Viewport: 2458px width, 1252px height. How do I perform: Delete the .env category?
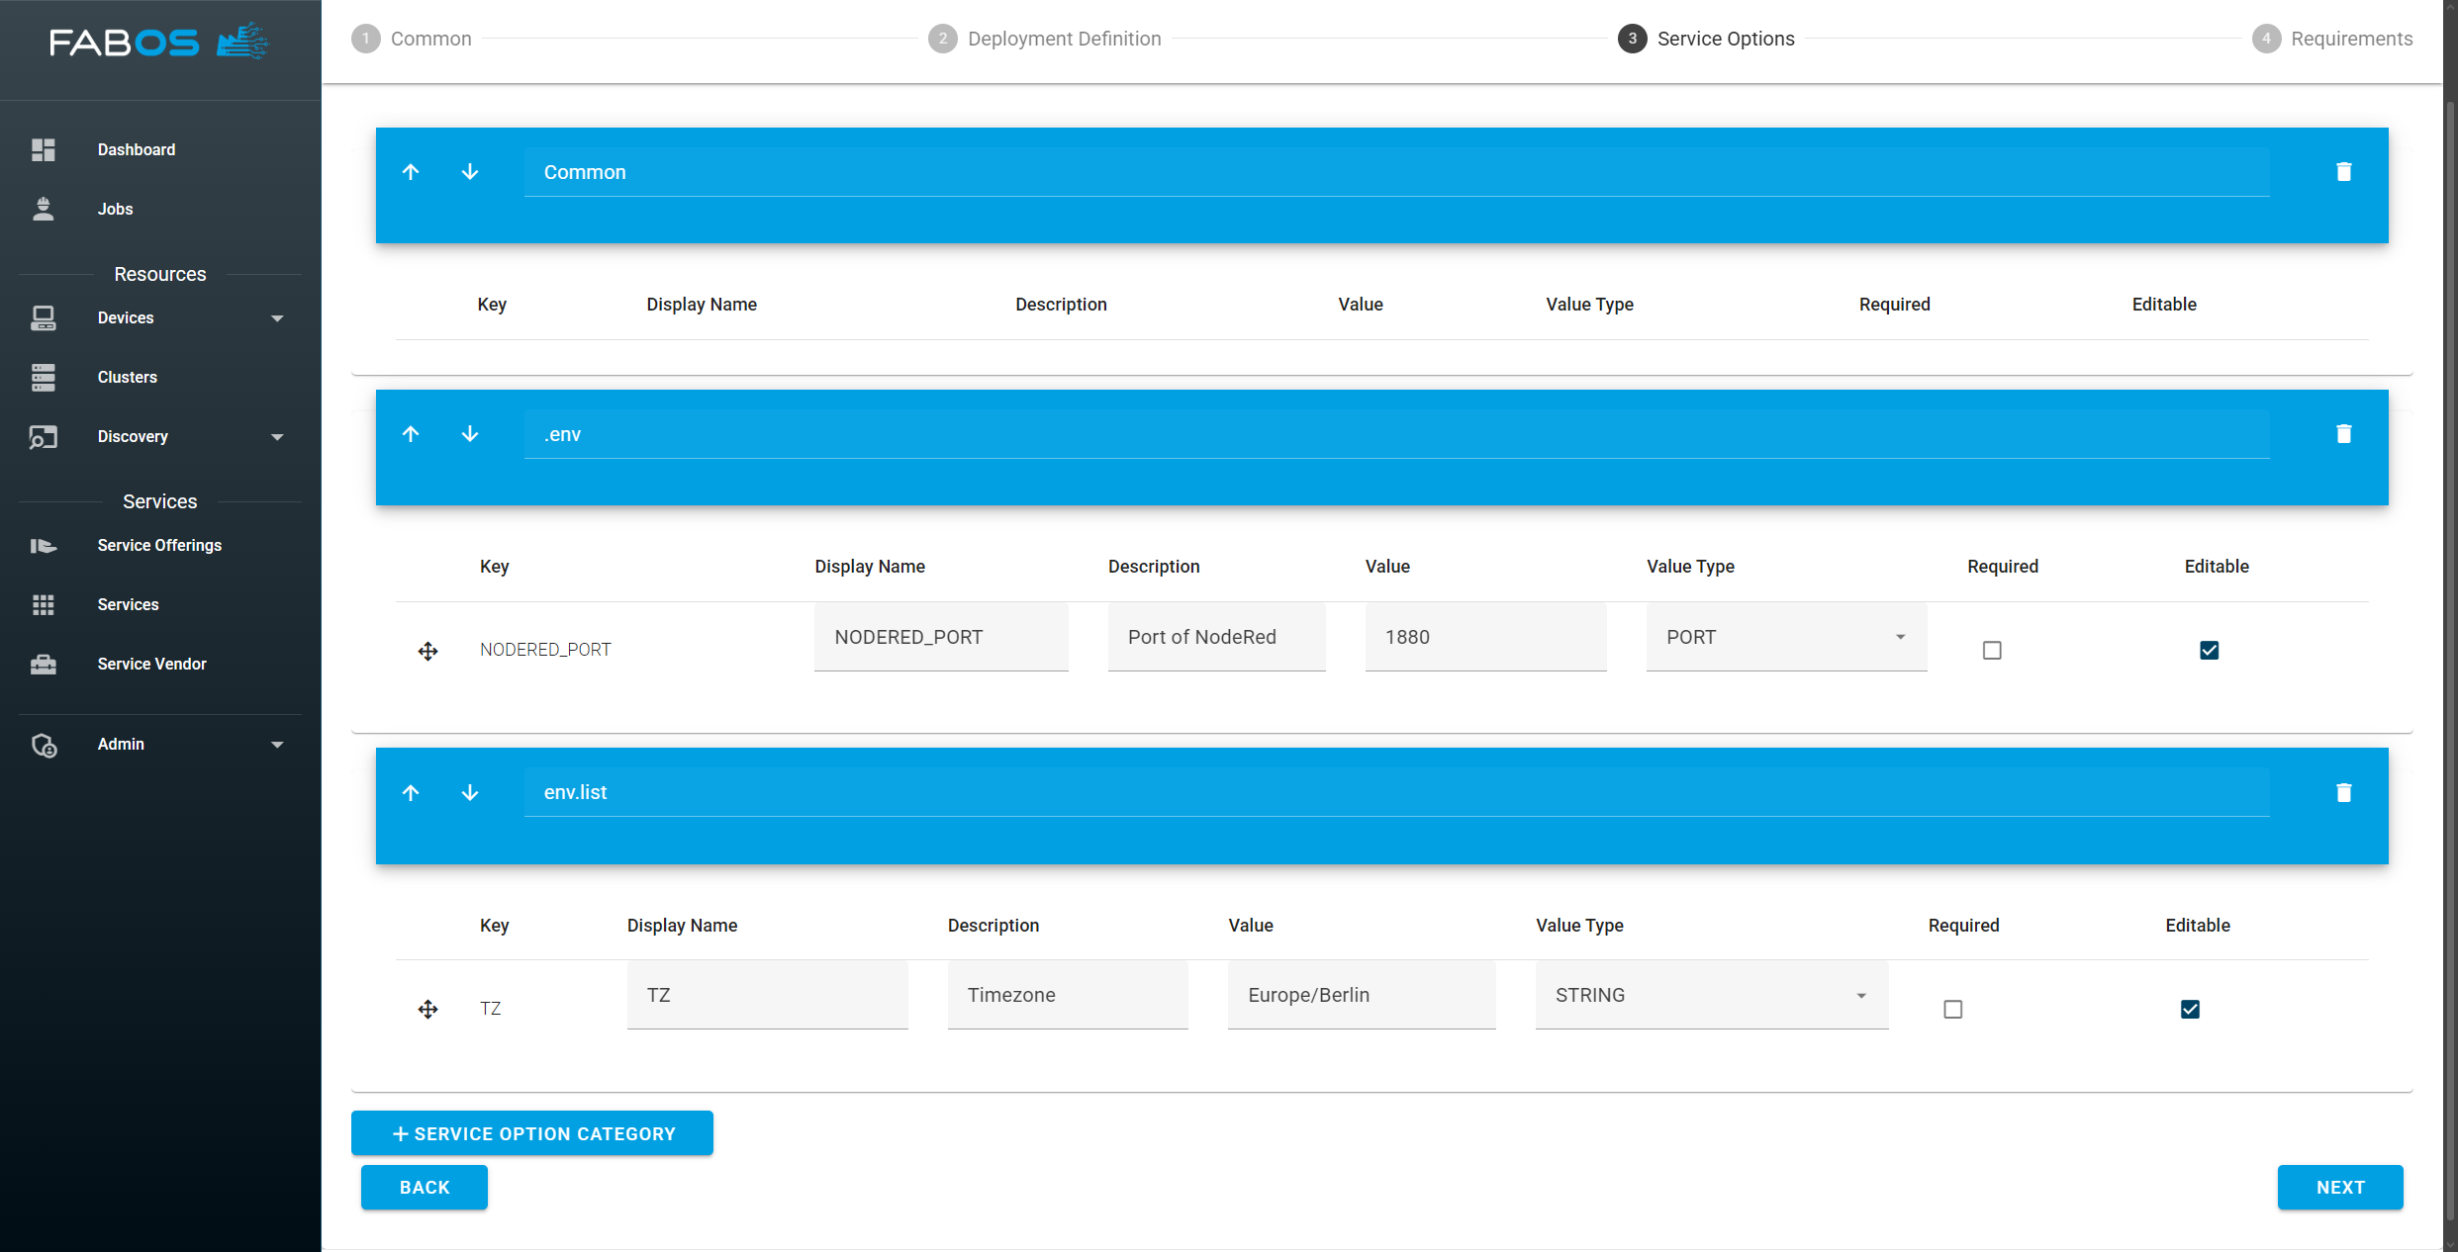click(x=2343, y=434)
